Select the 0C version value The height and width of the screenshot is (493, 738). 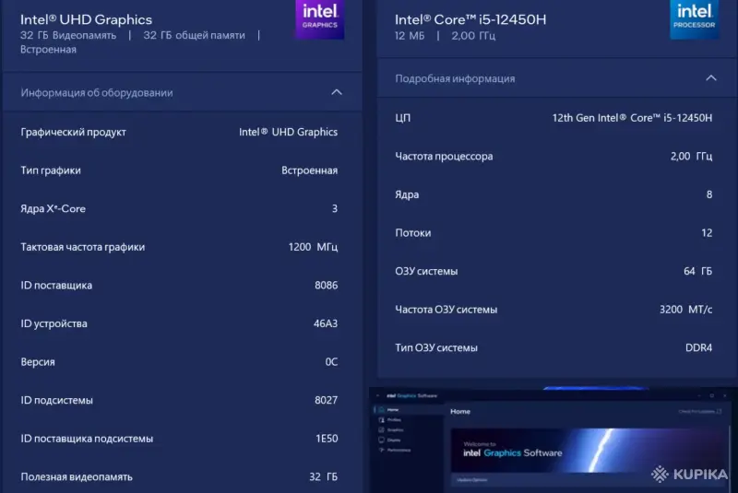(331, 362)
